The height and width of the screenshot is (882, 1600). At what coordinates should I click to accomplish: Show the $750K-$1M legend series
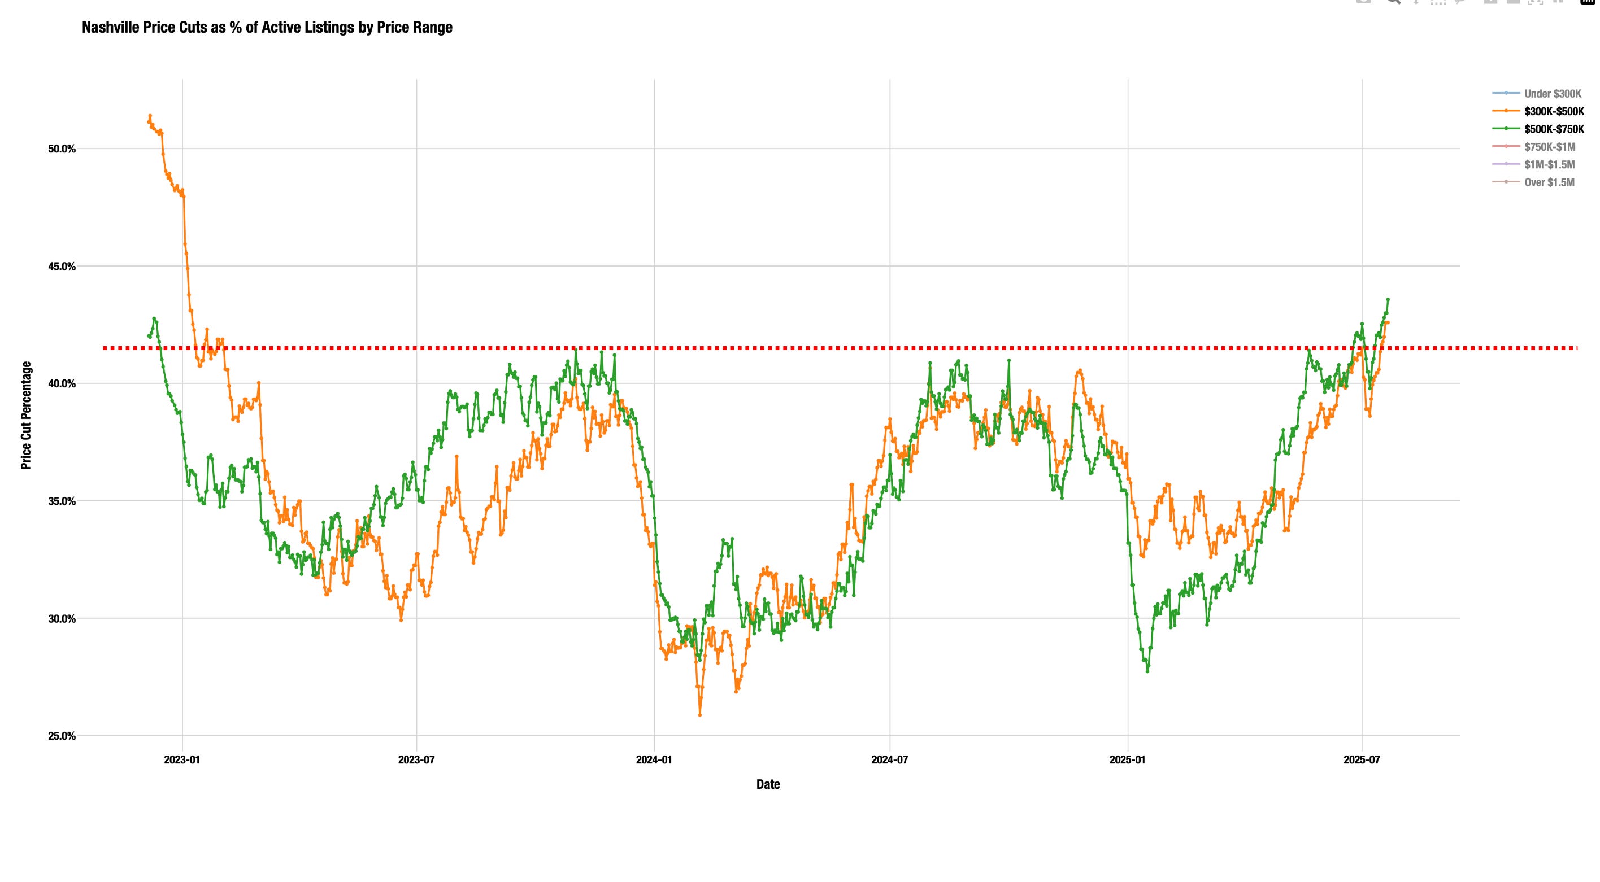tap(1533, 147)
